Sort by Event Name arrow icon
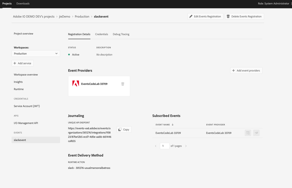The image size is (292, 188). [x=172, y=125]
